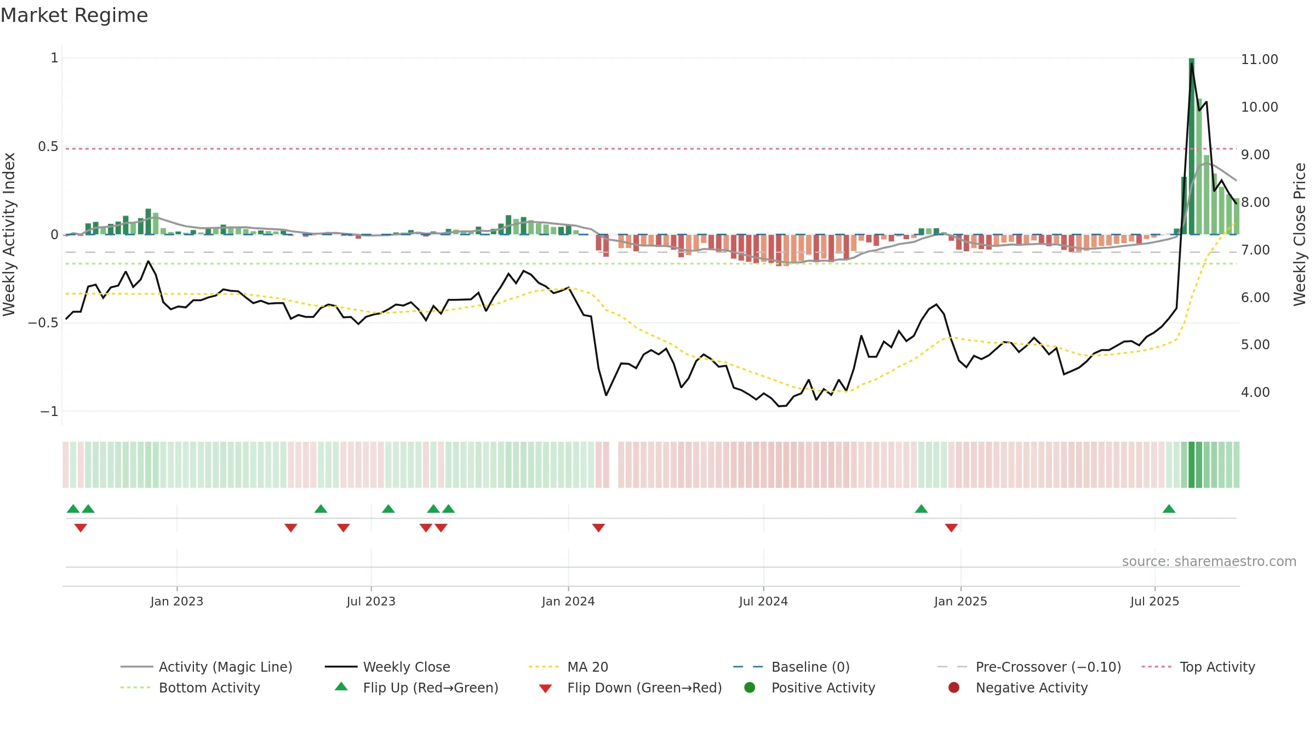Screen dimensions: 1315x739
Task: Click the flip-down marker after Jan 2024
Action: [x=598, y=528]
